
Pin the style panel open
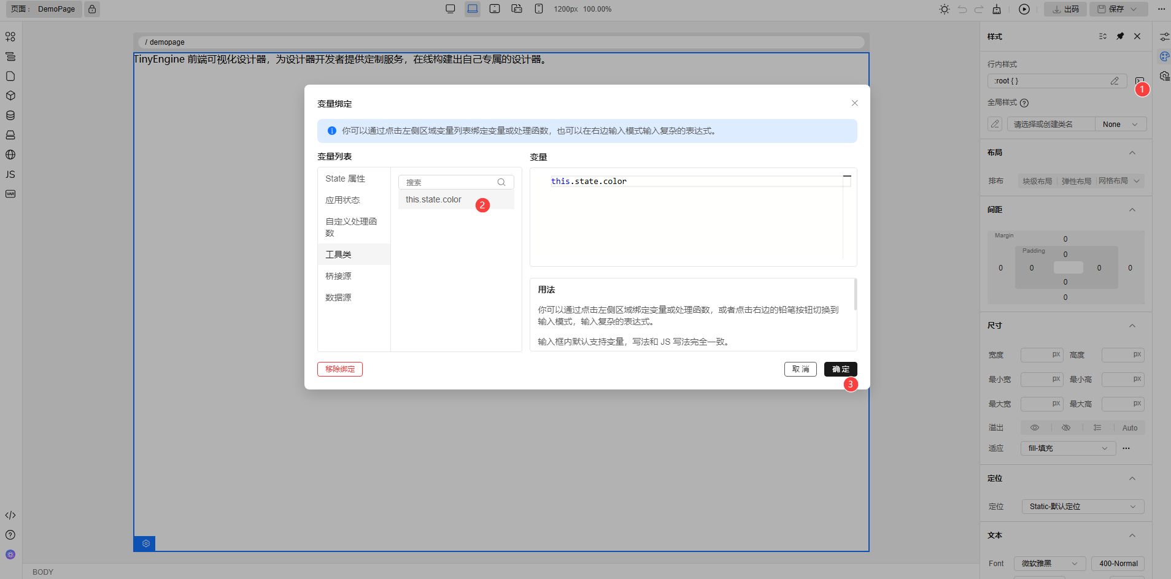coord(1121,36)
